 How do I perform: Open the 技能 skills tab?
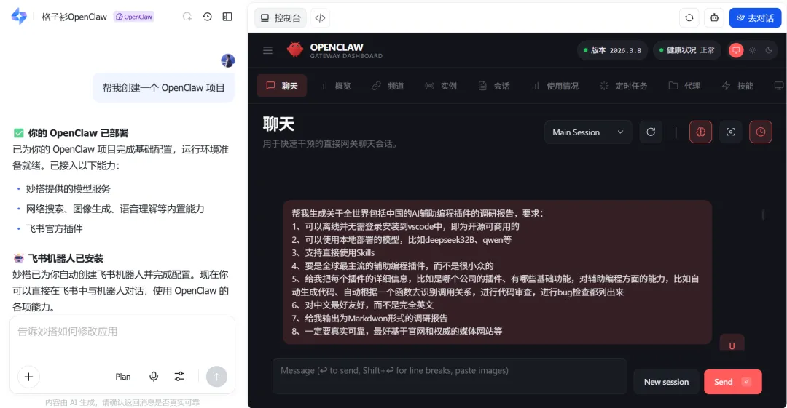737,86
